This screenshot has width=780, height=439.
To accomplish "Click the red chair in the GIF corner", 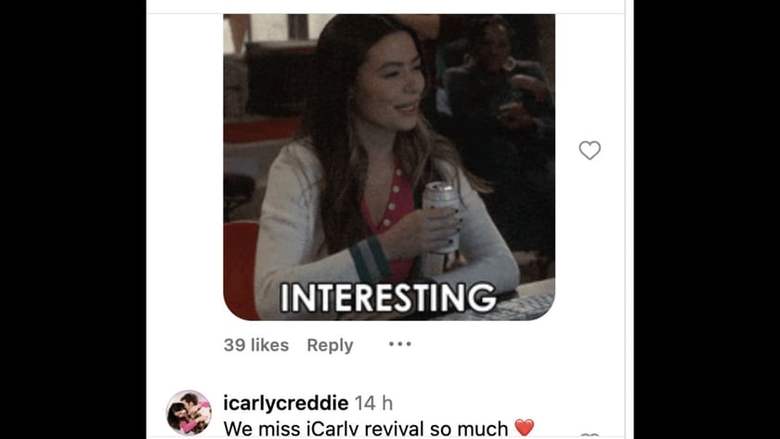I will point(241,270).
